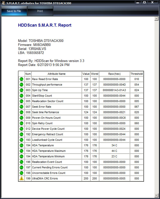Click the 34 C temperature value
Screen dimensions: 160x199
[x=114, y=146]
